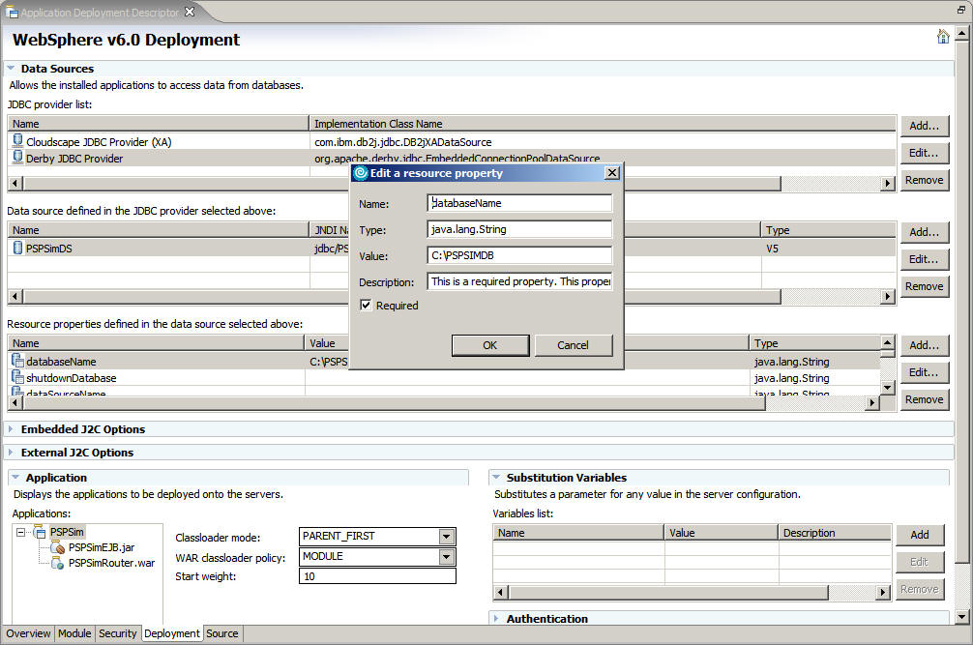Expand the External J2C Options section
This screenshot has height=645, width=973.
[x=11, y=453]
